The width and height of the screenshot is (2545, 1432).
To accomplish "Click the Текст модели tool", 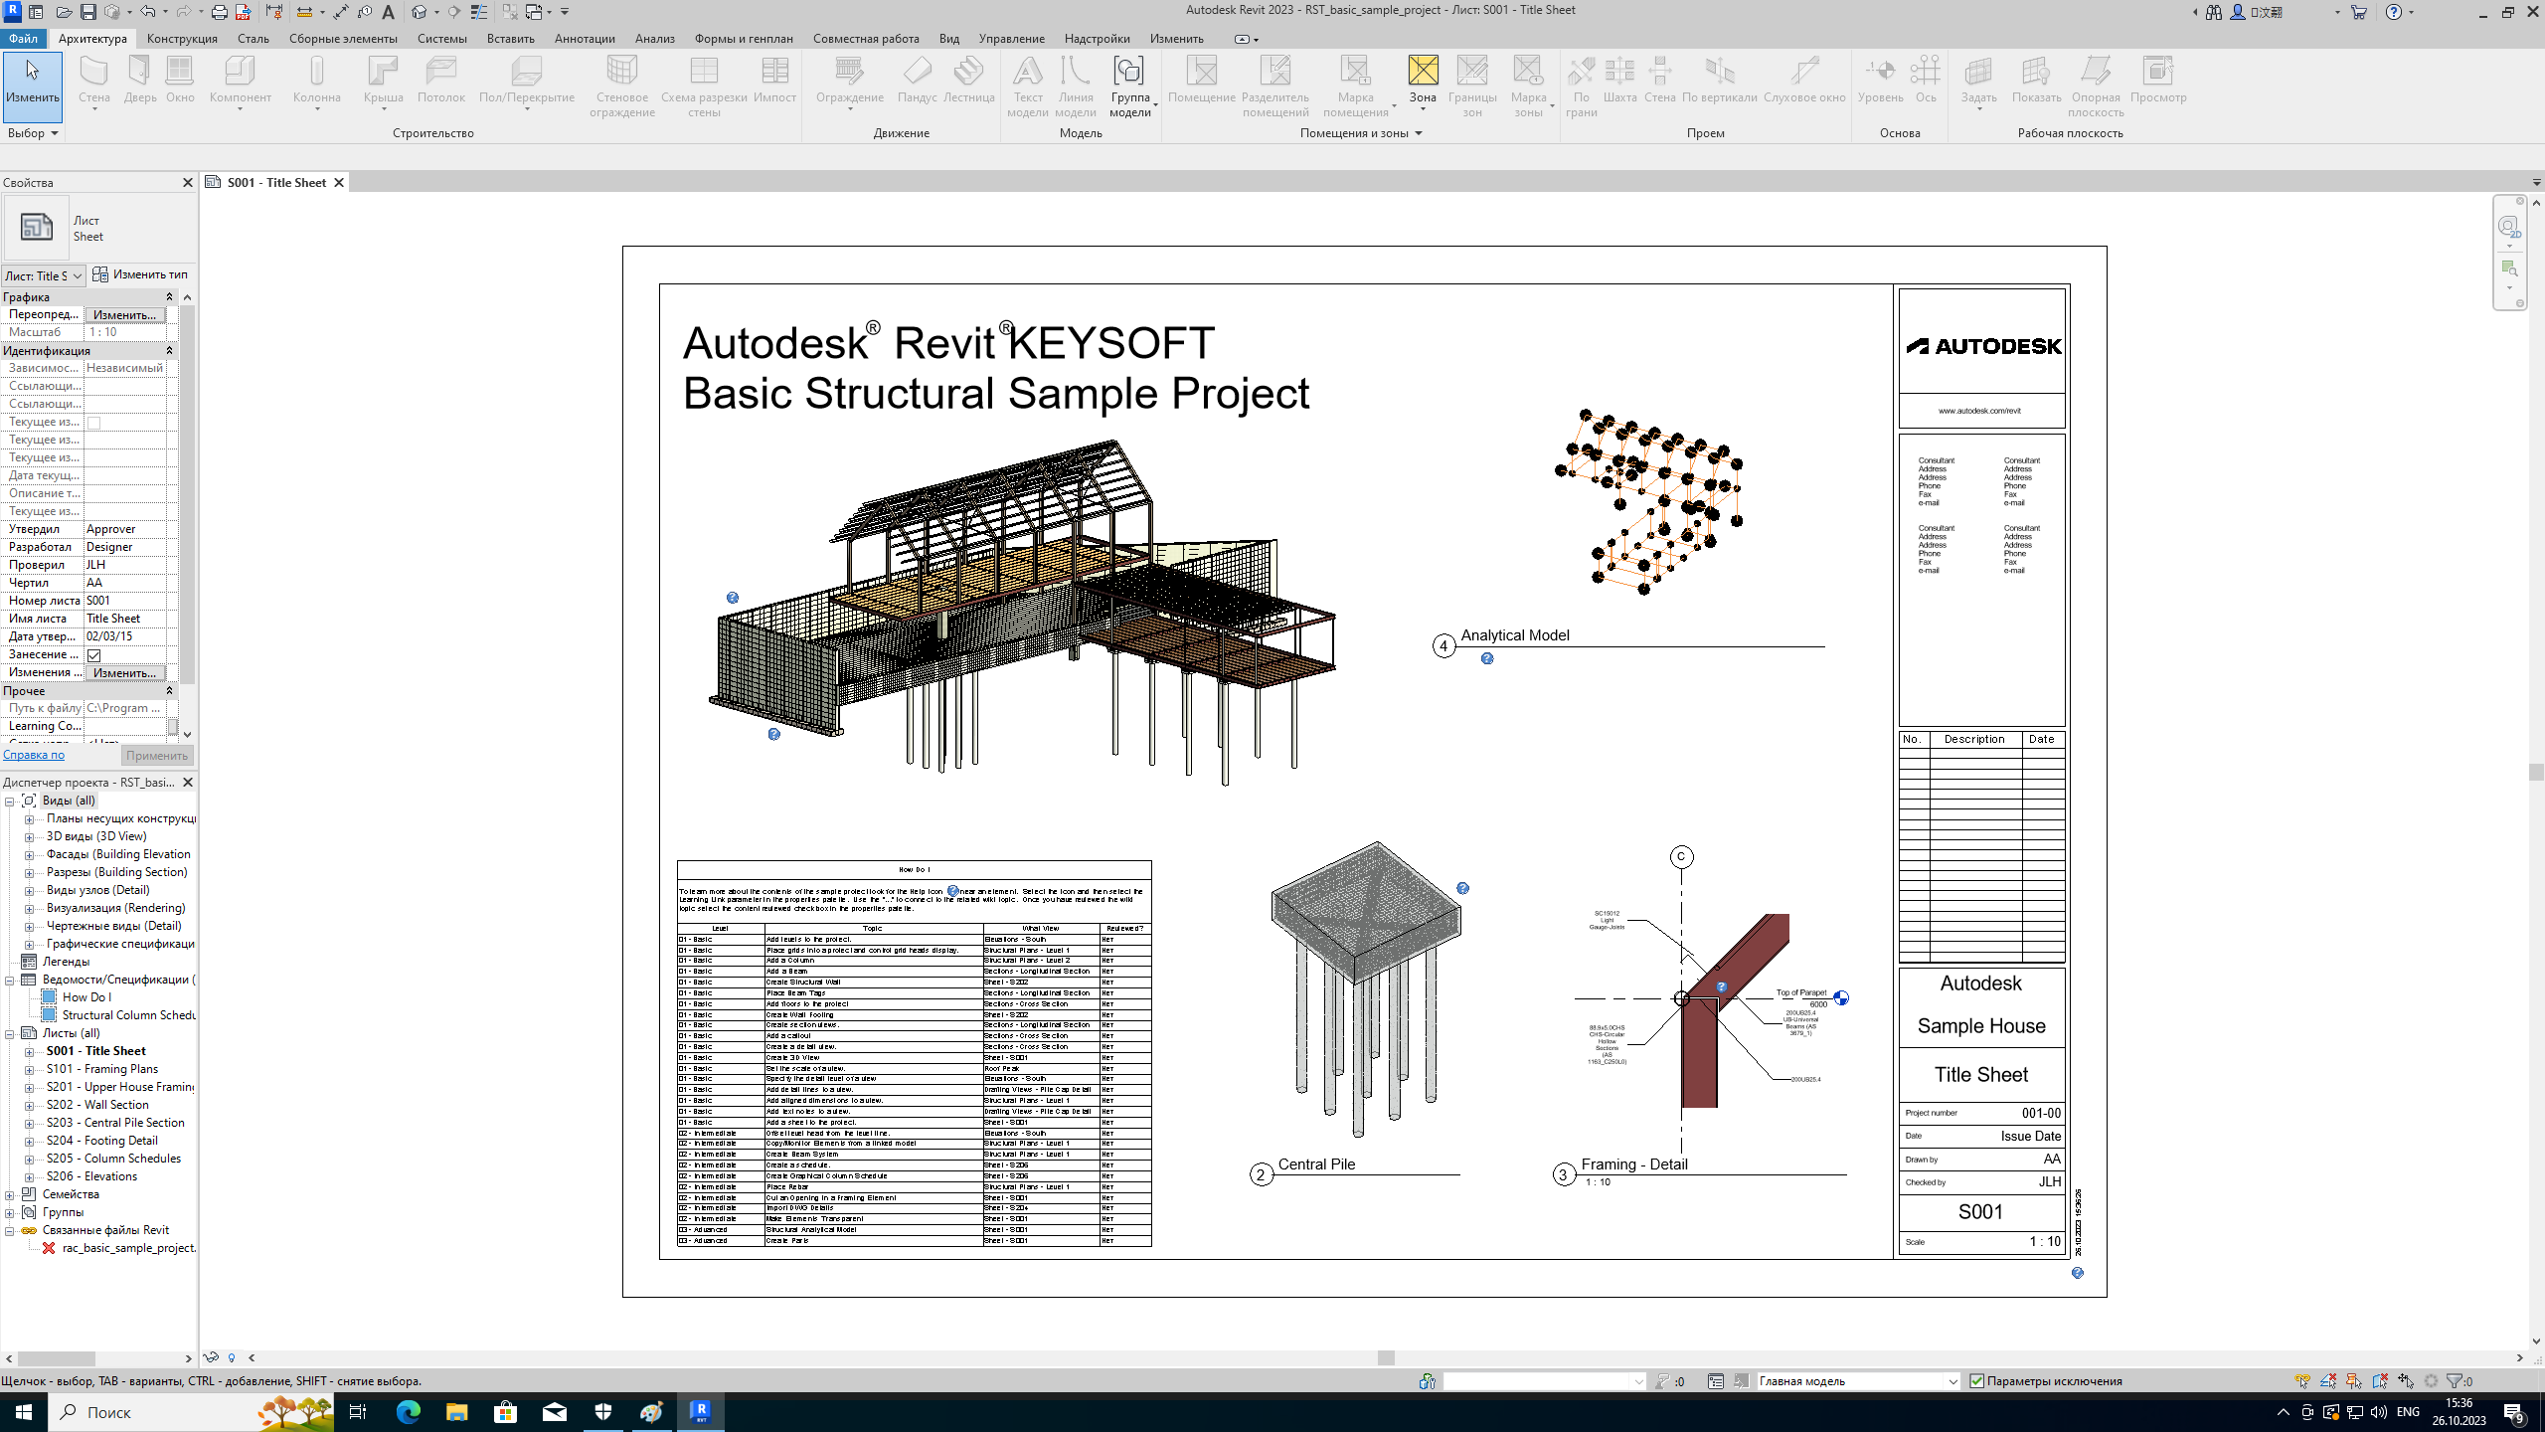I will [1027, 87].
